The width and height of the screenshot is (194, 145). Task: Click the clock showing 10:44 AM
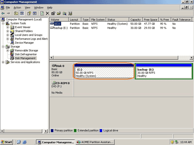186,142
